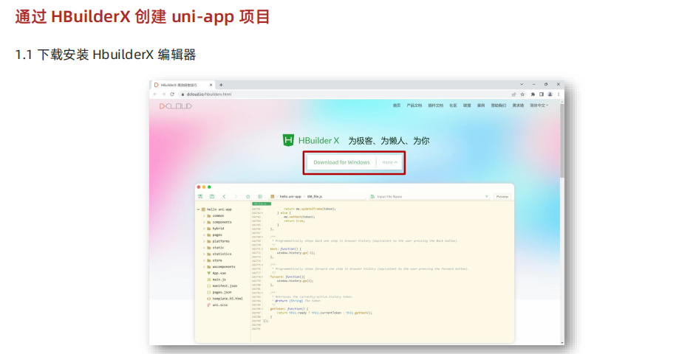The width and height of the screenshot is (679, 354).
Task: Open App.vue in the file tree
Action: click(216, 273)
